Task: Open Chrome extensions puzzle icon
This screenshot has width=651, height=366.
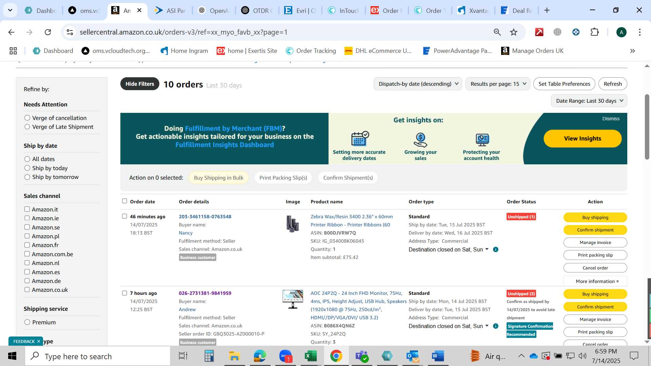Action: pos(594,32)
